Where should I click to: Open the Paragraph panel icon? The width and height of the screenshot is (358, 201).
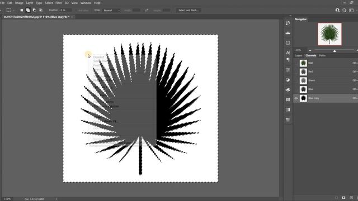coord(288,60)
